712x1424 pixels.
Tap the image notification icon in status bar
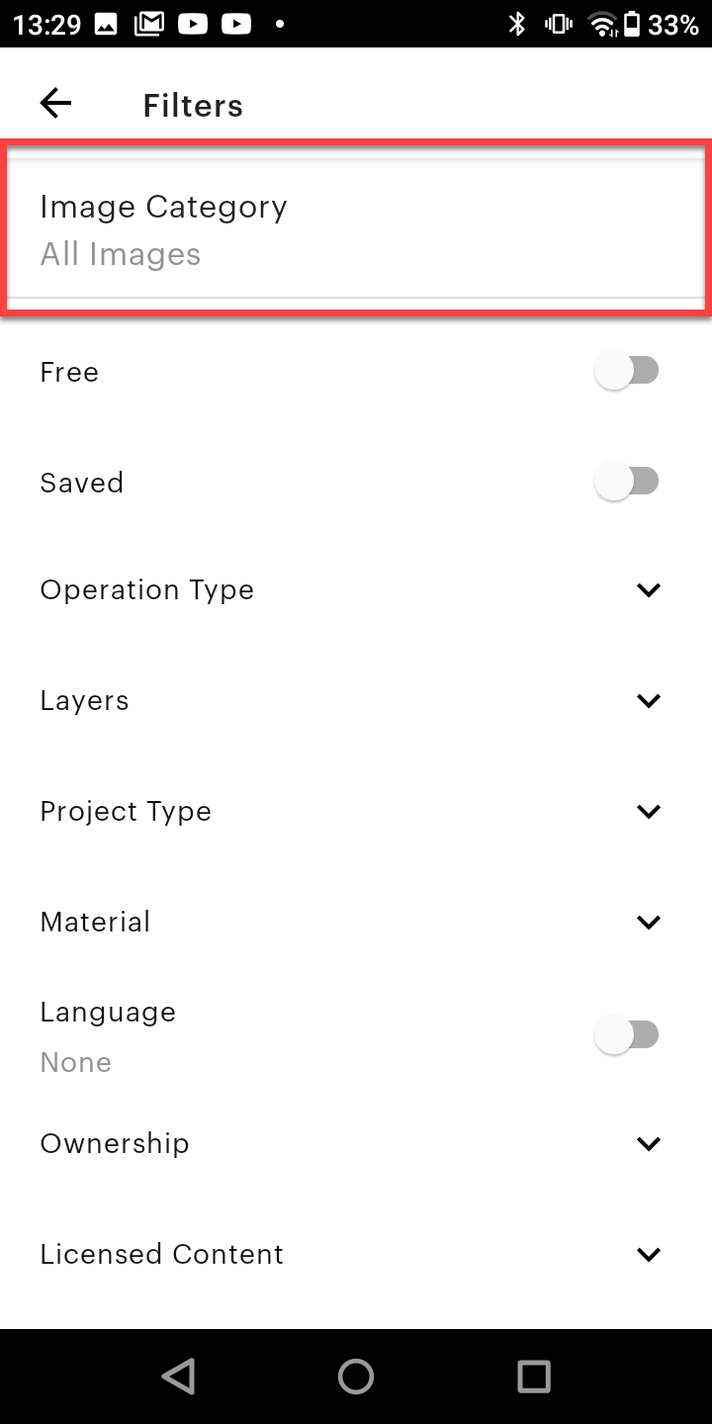106,24
